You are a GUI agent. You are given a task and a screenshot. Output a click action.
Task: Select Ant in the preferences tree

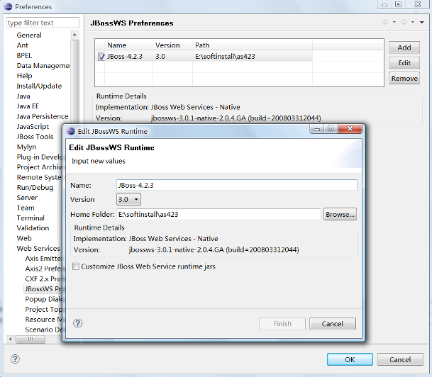(x=22, y=45)
